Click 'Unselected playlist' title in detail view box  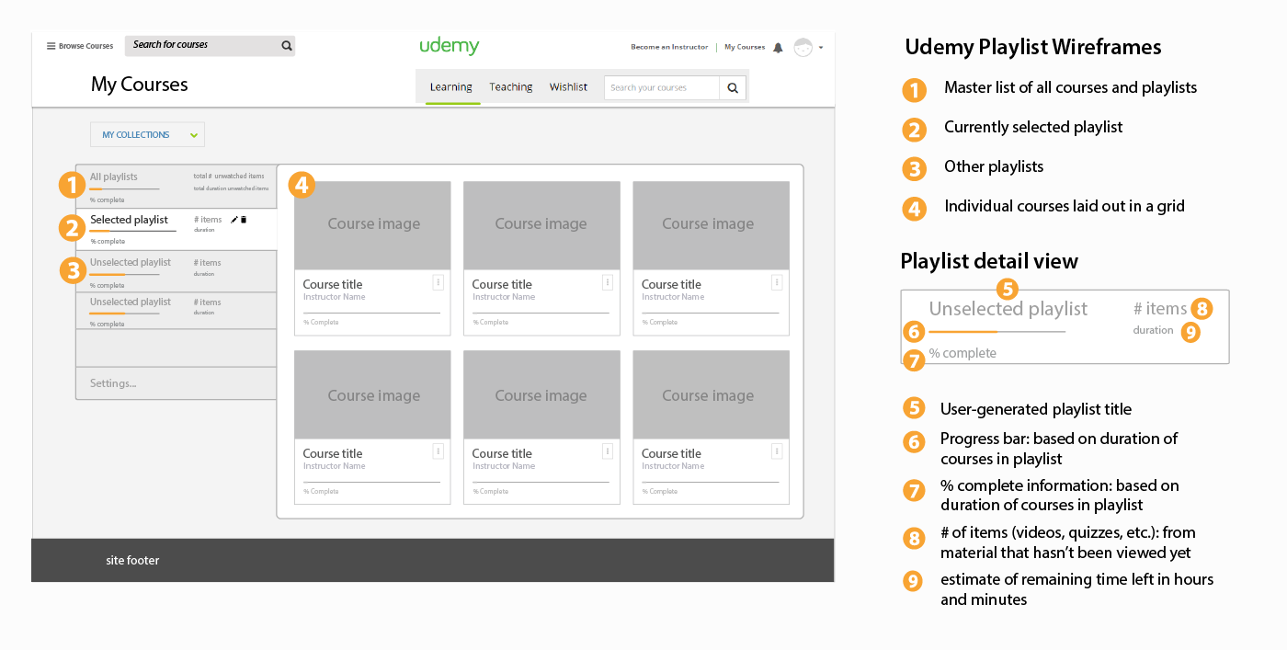tap(1008, 309)
